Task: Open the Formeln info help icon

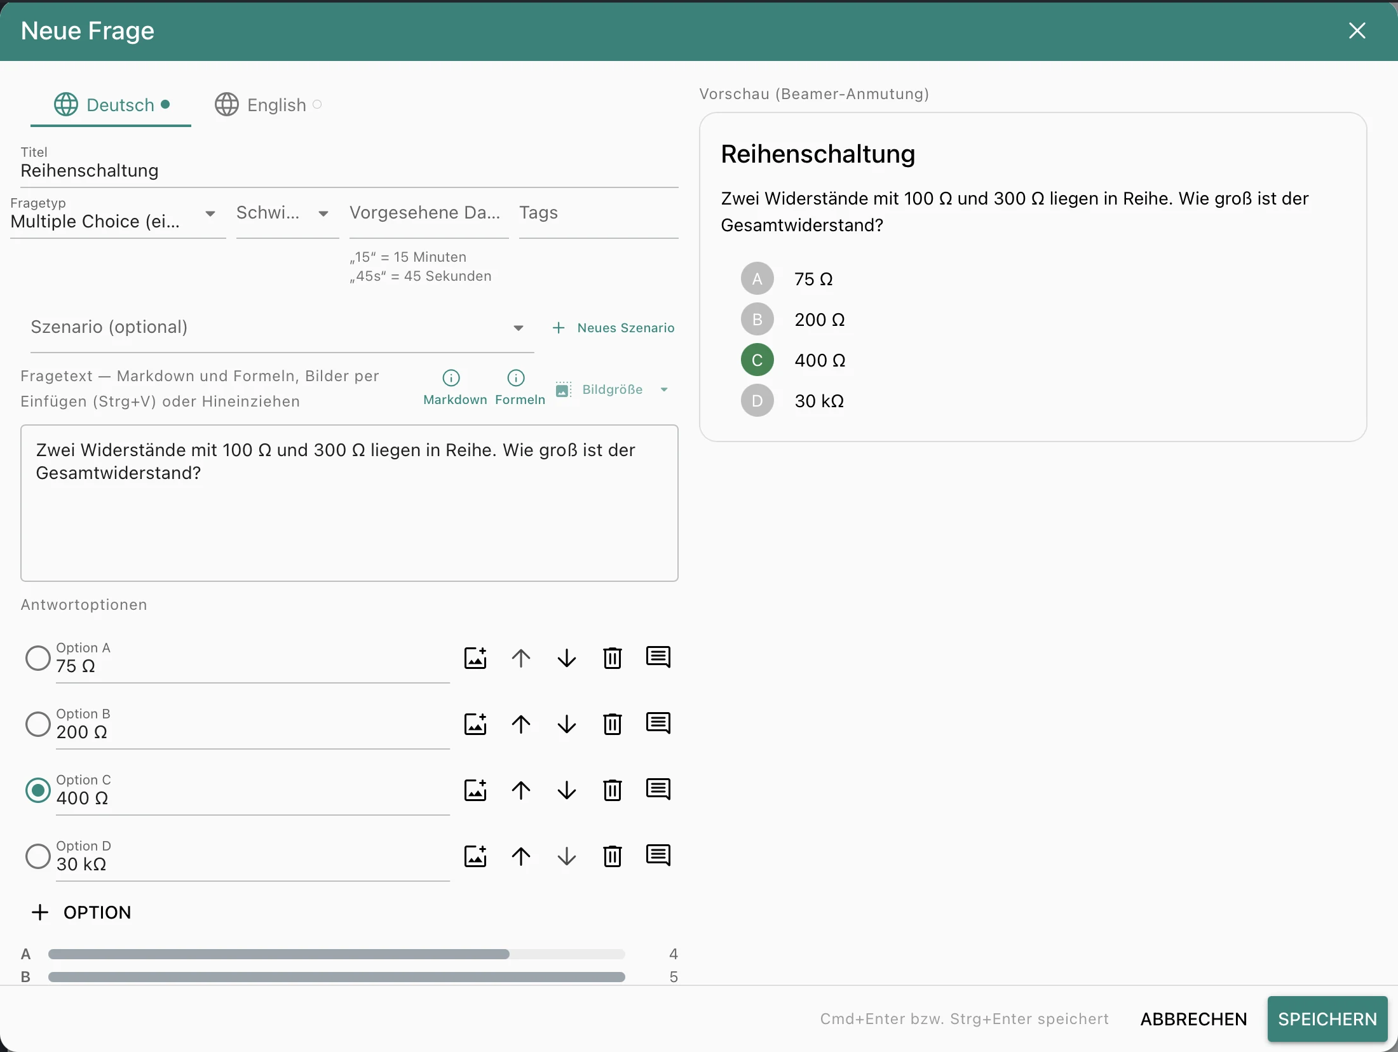Action: (x=516, y=378)
